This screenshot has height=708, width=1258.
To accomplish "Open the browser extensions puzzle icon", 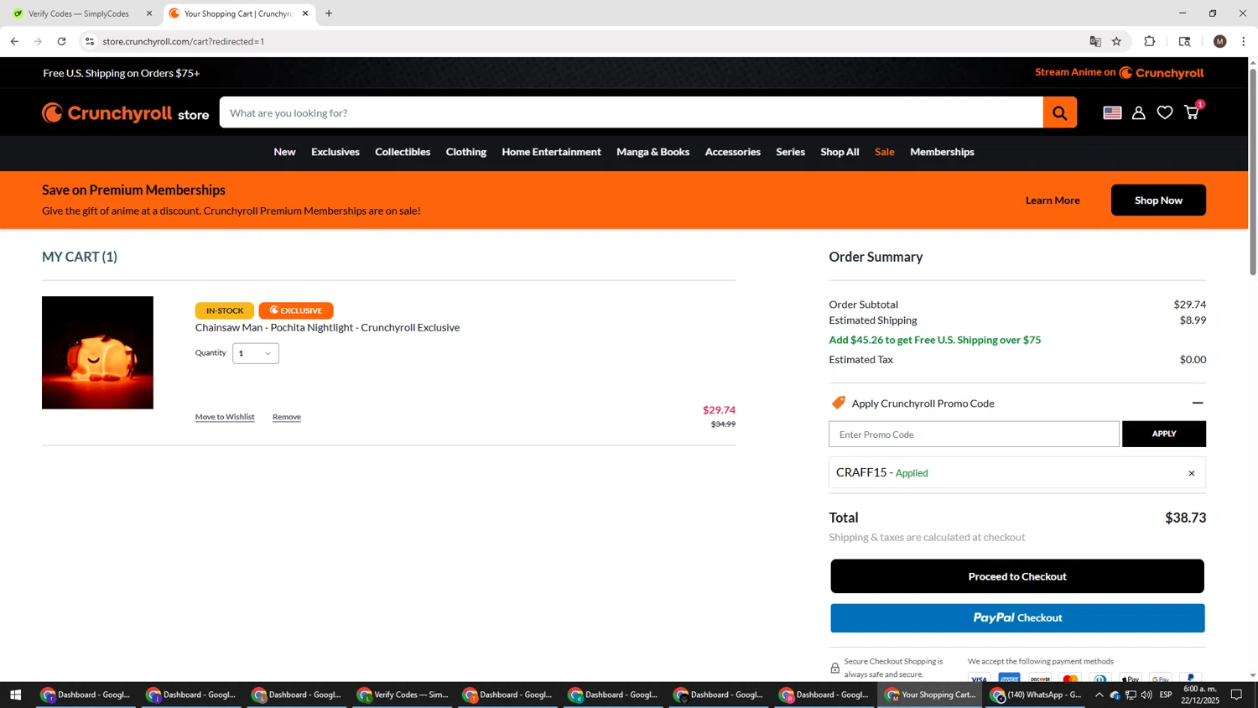I will click(1150, 41).
